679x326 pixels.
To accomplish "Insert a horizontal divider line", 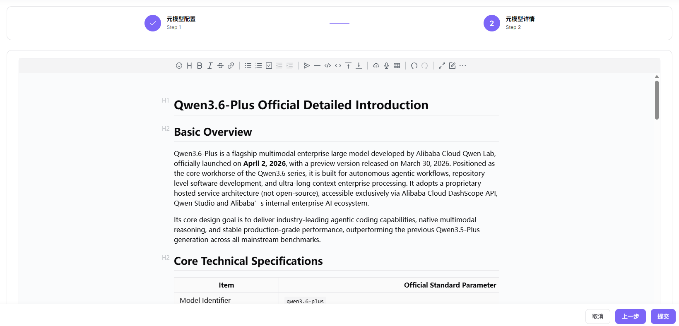I will pyautogui.click(x=317, y=66).
